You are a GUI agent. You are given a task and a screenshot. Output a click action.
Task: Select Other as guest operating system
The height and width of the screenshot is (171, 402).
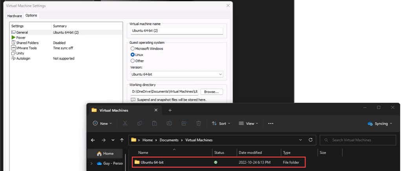pos(133,61)
